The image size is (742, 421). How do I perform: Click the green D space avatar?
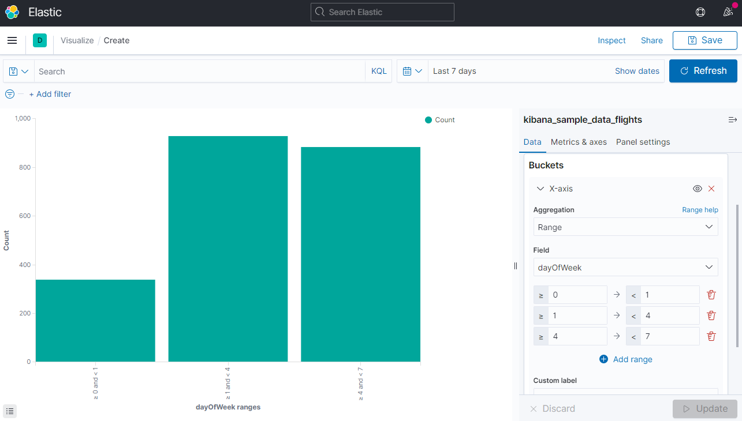[40, 40]
